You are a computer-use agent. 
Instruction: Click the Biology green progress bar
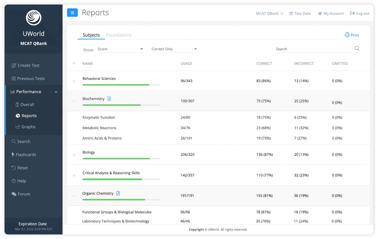[116, 159]
